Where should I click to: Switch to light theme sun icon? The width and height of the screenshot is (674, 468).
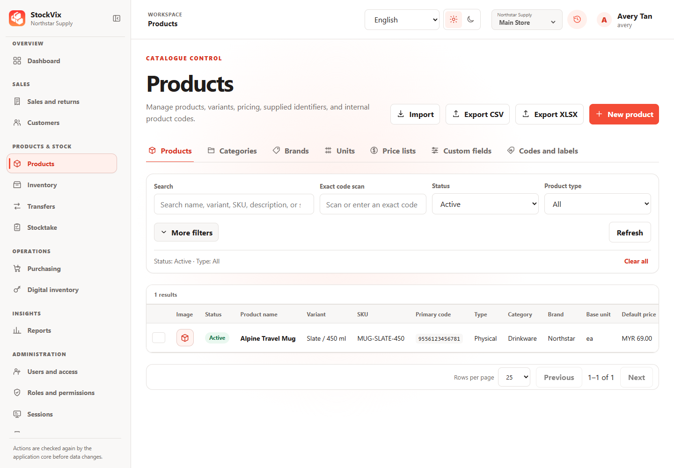pos(454,20)
